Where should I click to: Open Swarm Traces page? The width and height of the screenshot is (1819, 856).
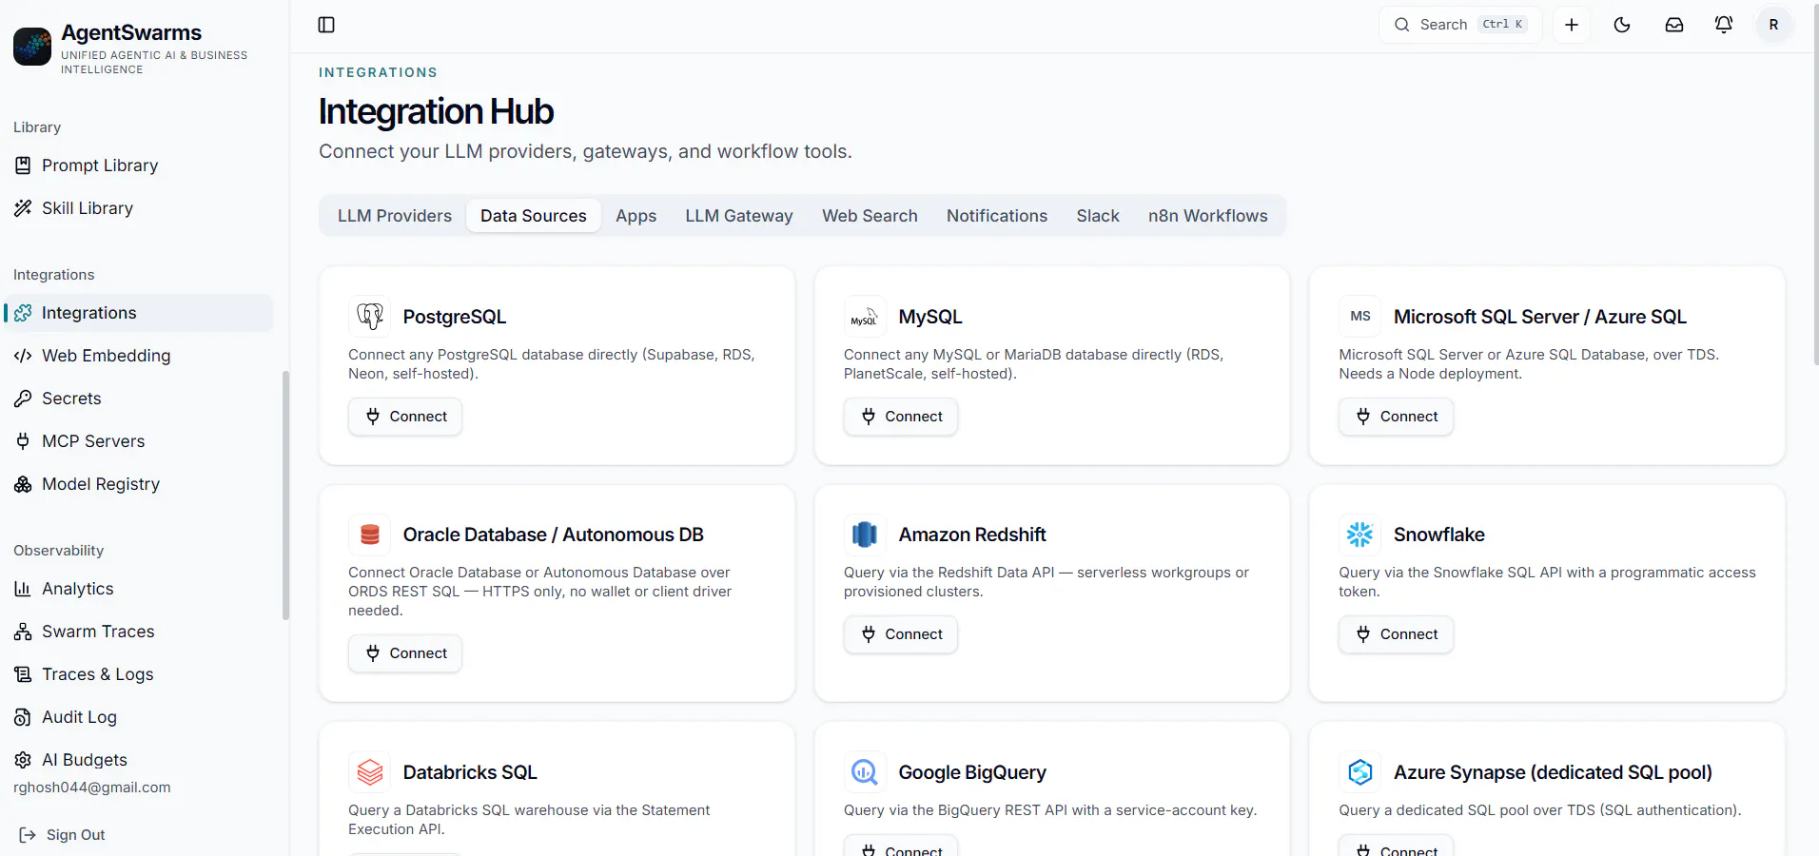click(139, 632)
